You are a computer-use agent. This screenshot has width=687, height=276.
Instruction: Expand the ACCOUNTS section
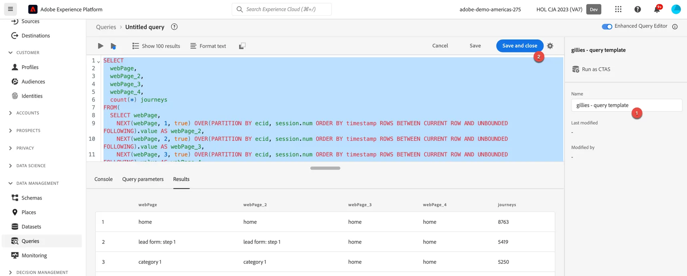click(x=10, y=113)
